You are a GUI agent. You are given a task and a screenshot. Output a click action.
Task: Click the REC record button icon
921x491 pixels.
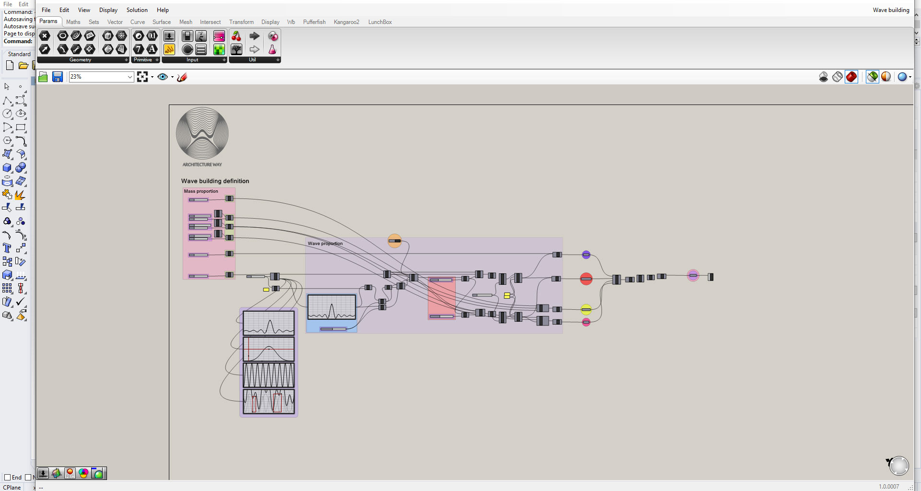(70, 473)
